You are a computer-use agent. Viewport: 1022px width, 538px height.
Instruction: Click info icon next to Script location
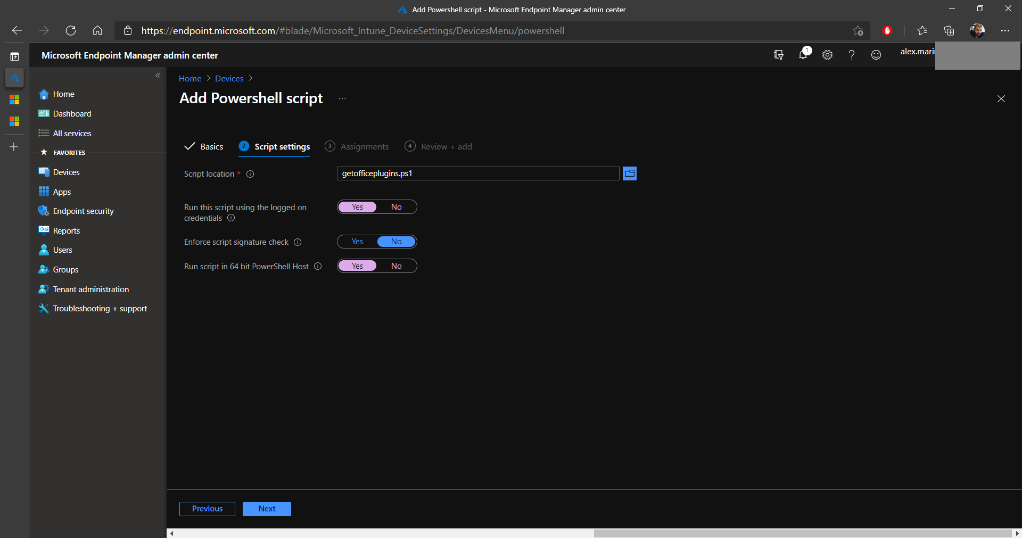click(x=250, y=174)
